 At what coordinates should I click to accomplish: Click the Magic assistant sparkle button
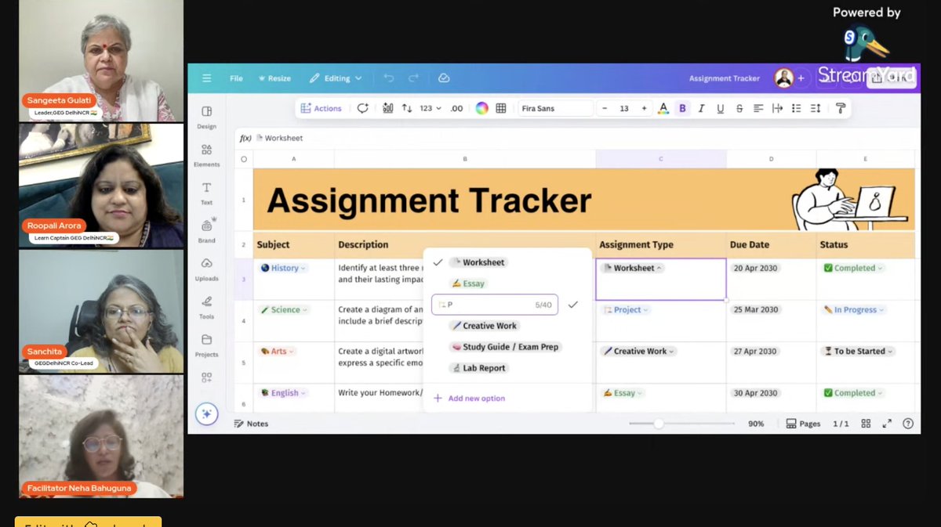[206, 414]
